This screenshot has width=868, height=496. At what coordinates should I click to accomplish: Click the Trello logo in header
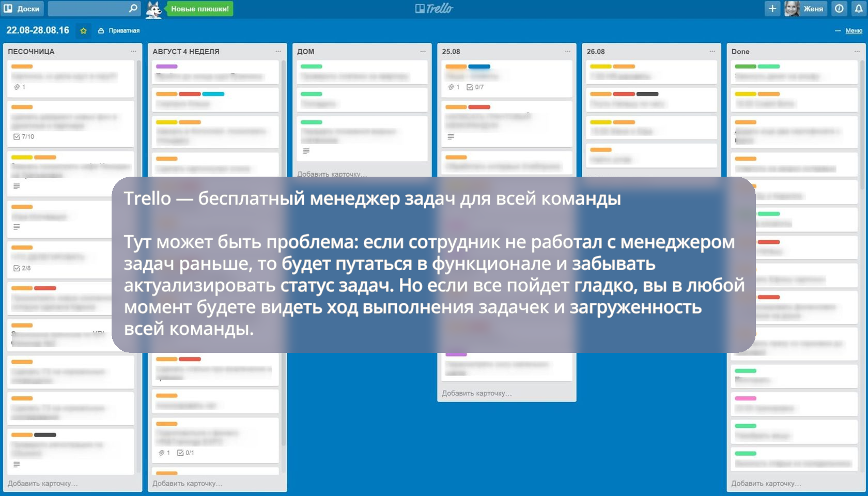434,9
